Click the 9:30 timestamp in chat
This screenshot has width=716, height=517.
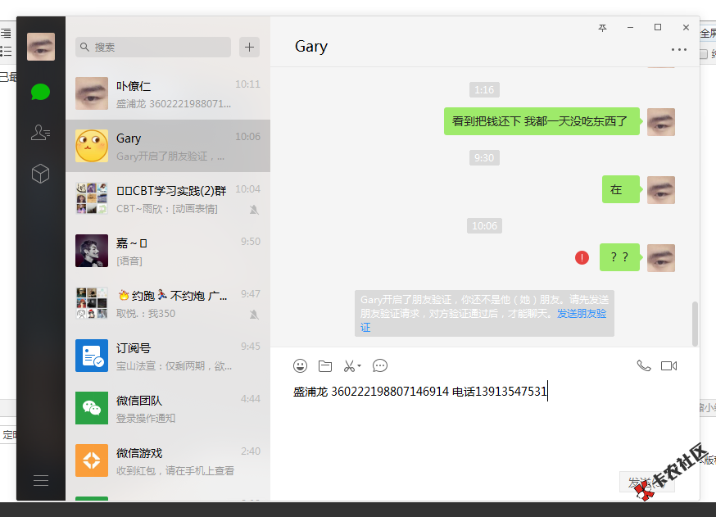[484, 157]
